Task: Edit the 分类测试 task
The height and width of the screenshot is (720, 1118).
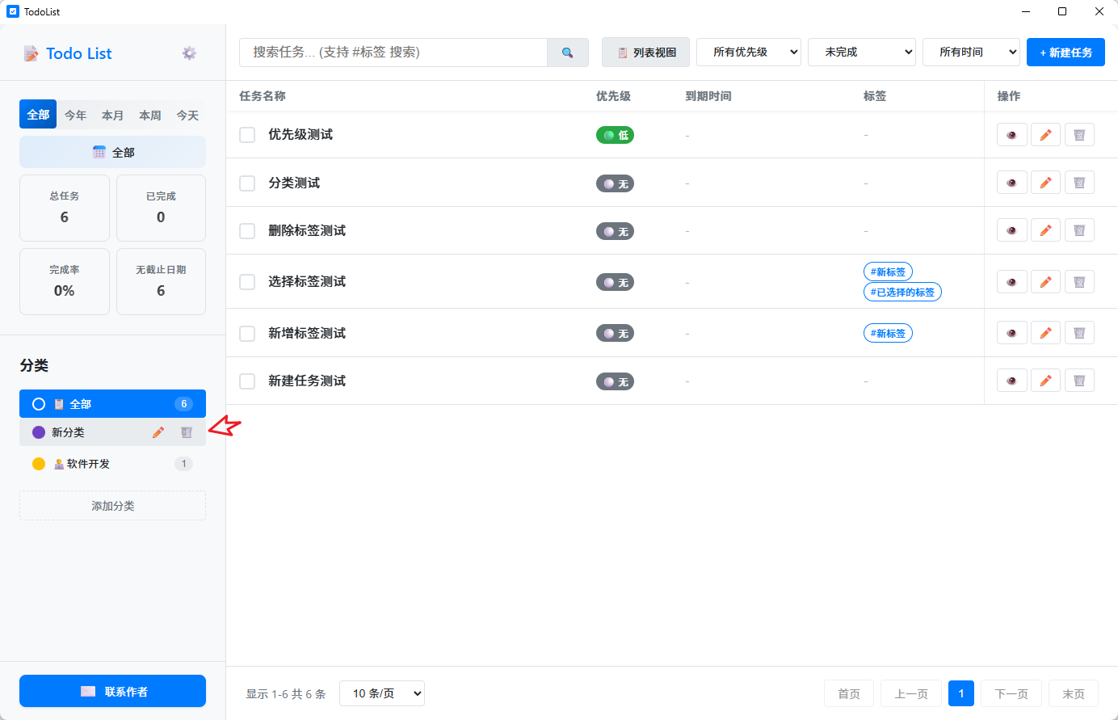Action: click(1045, 183)
